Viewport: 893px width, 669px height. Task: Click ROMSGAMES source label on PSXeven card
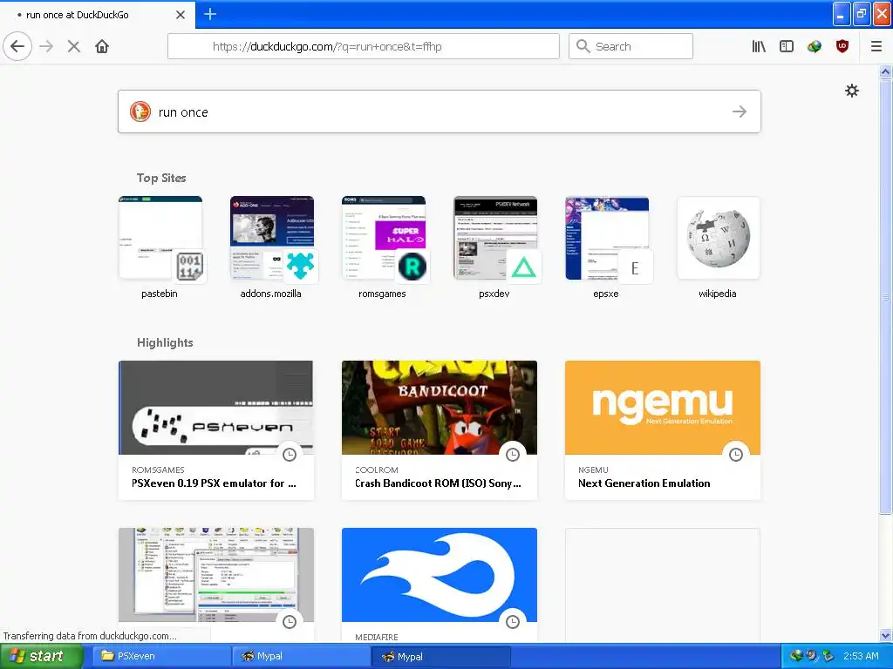coord(158,470)
